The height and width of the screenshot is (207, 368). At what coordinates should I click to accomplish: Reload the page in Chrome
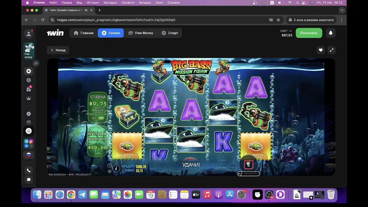(x=43, y=20)
